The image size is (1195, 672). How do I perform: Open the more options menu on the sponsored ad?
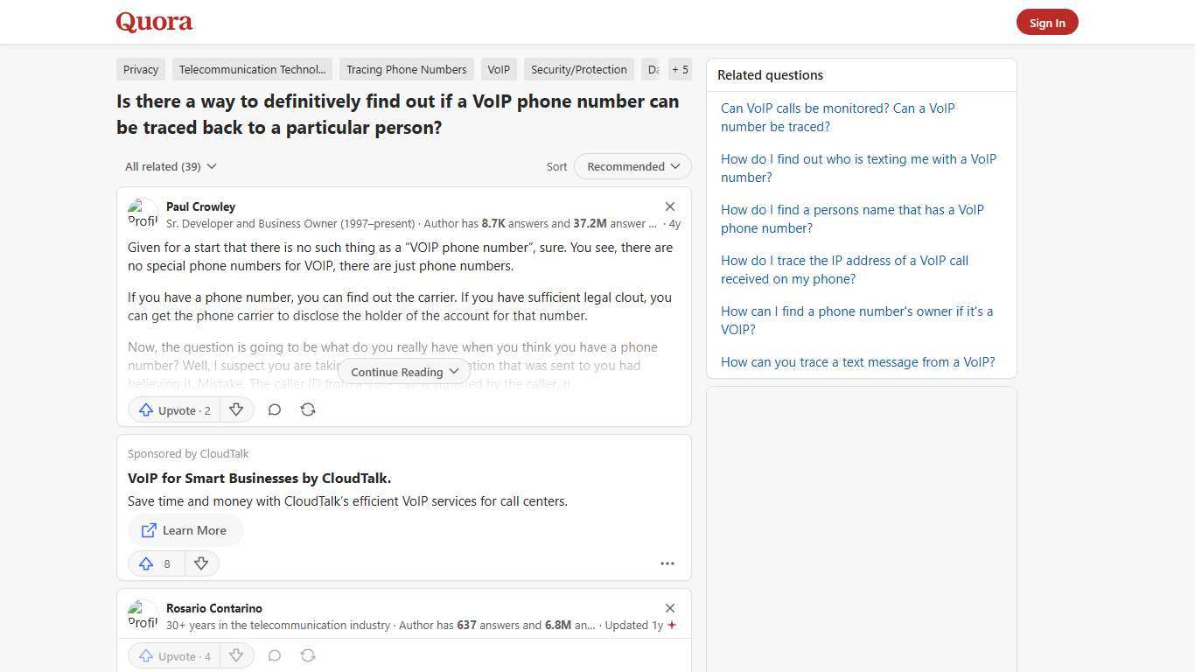coord(667,563)
